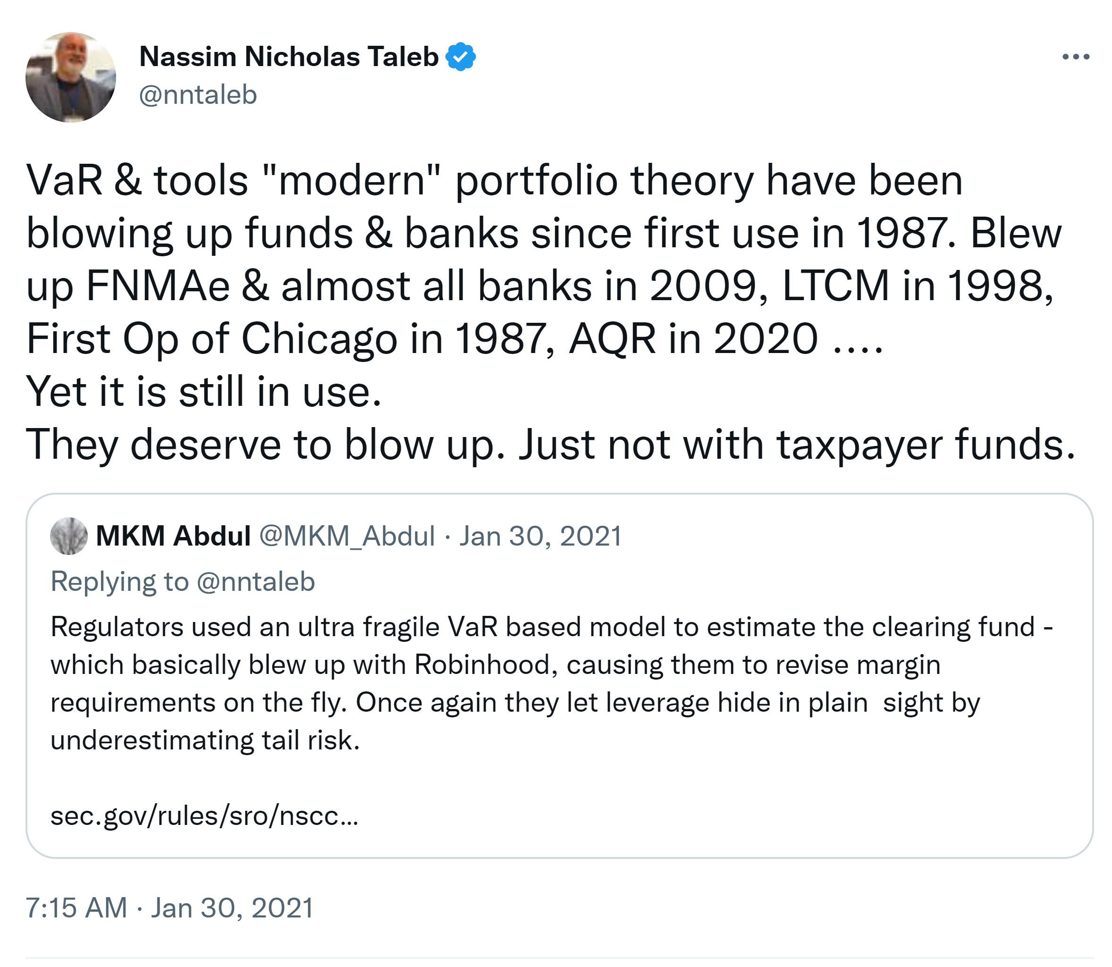
Task: Click @nntaleb in the Replying to line
Action: tap(255, 582)
